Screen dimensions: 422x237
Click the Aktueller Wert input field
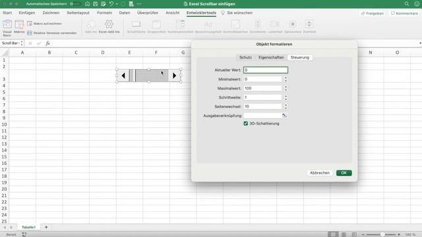266,70
